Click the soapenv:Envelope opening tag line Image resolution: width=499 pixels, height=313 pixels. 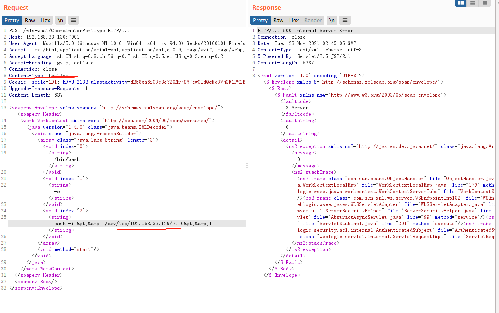(116, 108)
